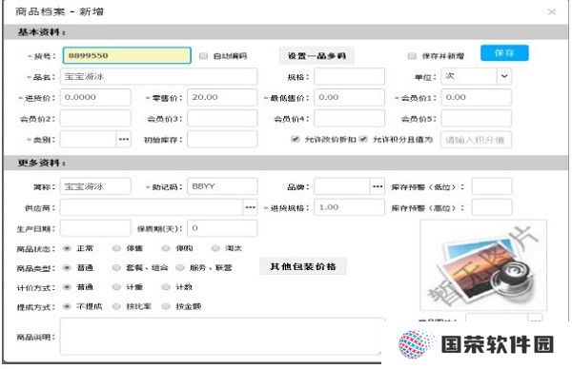This screenshot has height=369, width=572.
Task: Click the 进货规格 field showing 1.00
Action: pyautogui.click(x=349, y=207)
